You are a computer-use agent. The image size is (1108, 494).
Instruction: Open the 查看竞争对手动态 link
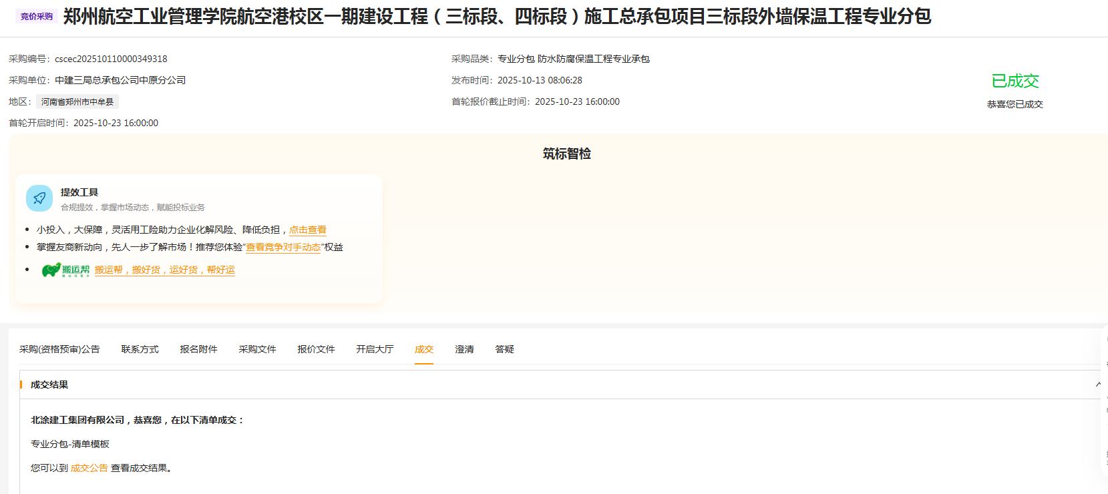point(283,247)
